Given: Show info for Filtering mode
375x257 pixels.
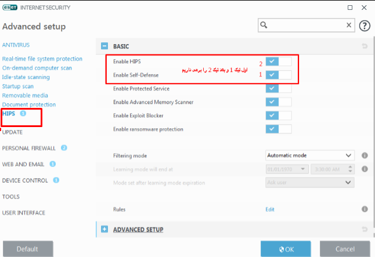Looking at the screenshot, I should click(365, 155).
